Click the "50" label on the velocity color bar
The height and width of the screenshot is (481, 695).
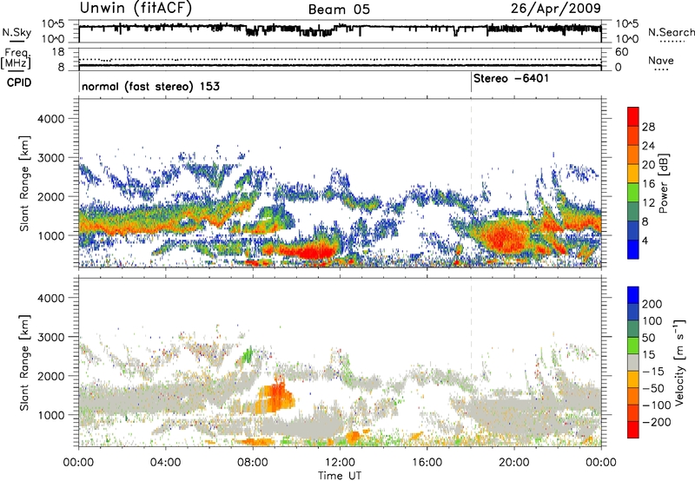pos(648,338)
